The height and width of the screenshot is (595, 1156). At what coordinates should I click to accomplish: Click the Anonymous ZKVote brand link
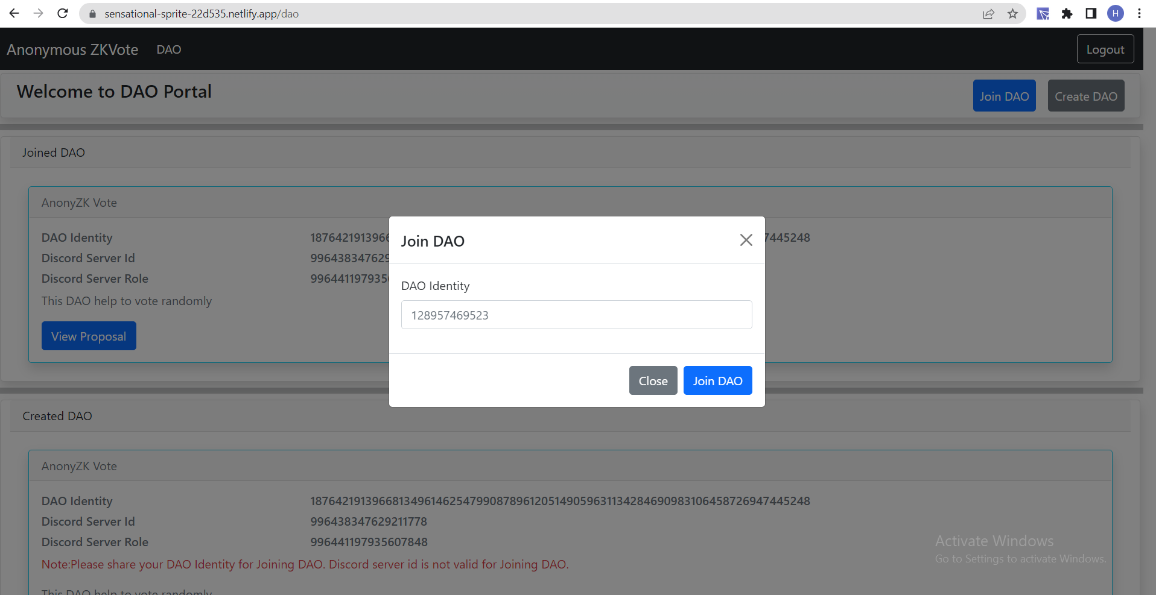[72, 49]
